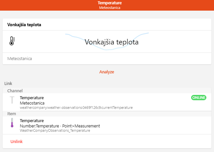The width and height of the screenshot is (214, 152).
Task: Click the Item section header
Action: point(12,114)
